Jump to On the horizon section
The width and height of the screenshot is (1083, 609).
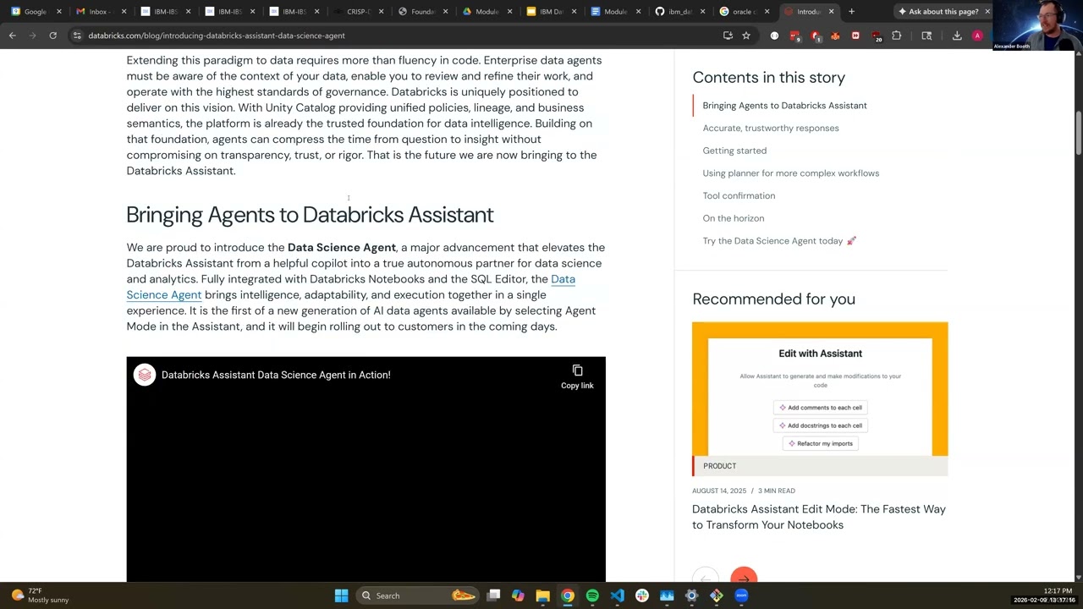click(733, 218)
